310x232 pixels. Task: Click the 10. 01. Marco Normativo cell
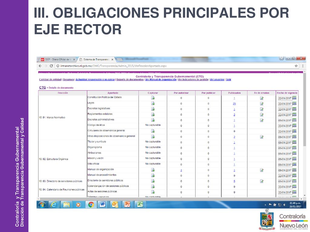pos(63,118)
